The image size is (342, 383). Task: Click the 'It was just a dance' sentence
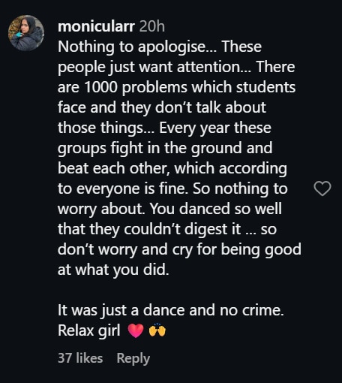pyautogui.click(x=171, y=310)
